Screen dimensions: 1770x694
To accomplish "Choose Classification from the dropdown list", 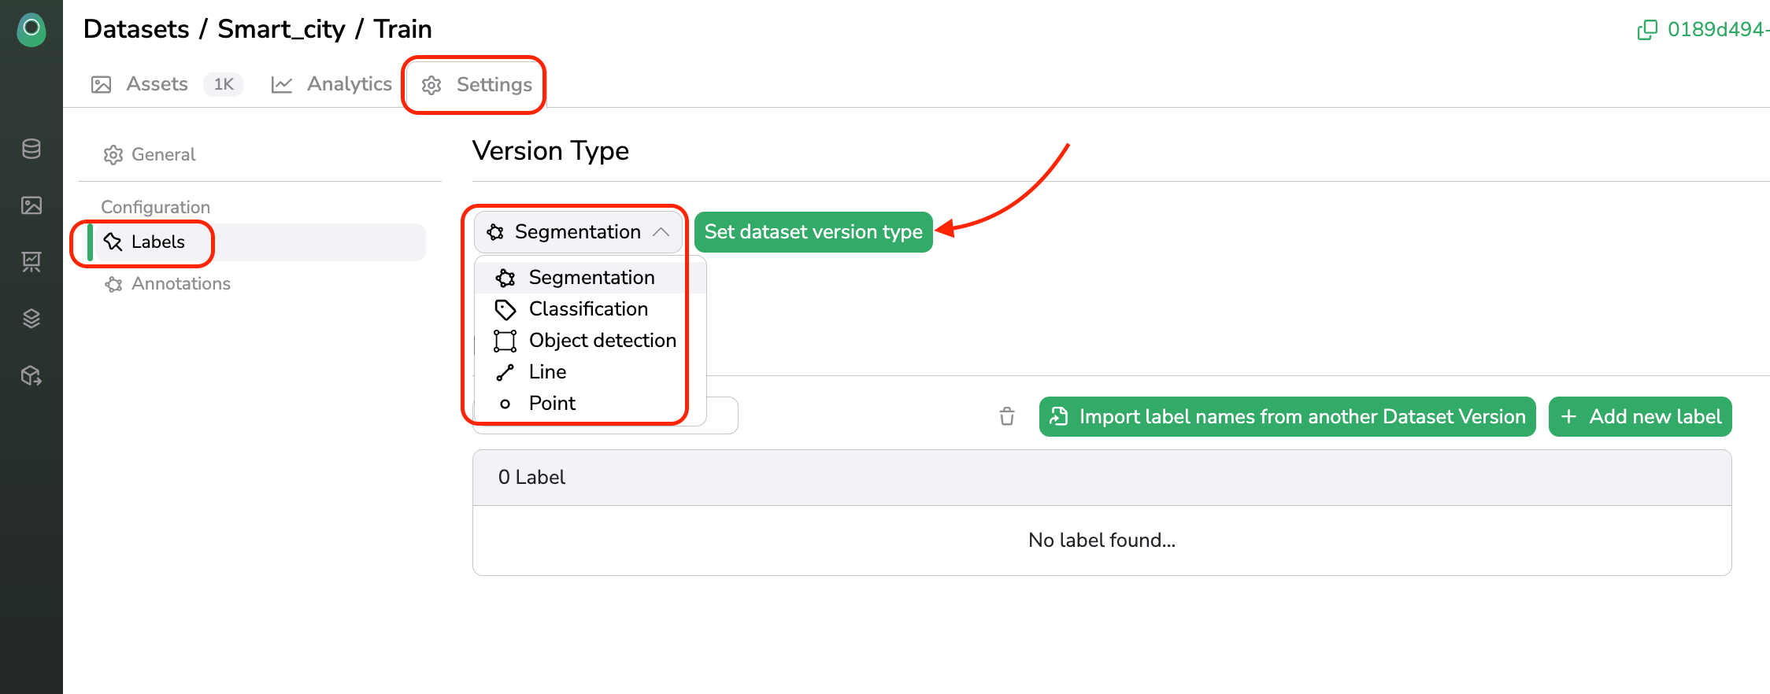I will 588,309.
